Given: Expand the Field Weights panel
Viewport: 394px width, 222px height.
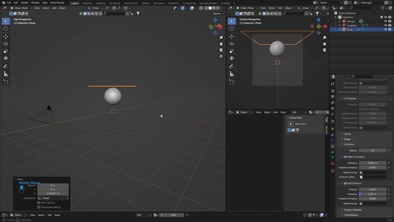Looking at the screenshot, I should coord(350,215).
